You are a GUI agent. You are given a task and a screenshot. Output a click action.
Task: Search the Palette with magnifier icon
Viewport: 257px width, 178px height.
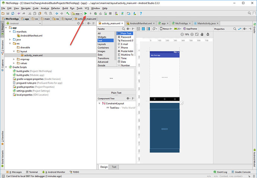[x=123, y=29]
